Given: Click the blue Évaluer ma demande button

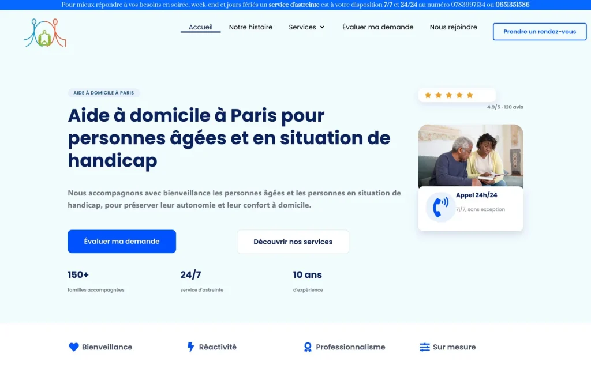Looking at the screenshot, I should pos(122,242).
